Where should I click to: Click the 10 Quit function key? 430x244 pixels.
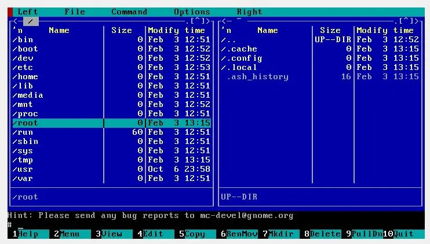point(403,234)
